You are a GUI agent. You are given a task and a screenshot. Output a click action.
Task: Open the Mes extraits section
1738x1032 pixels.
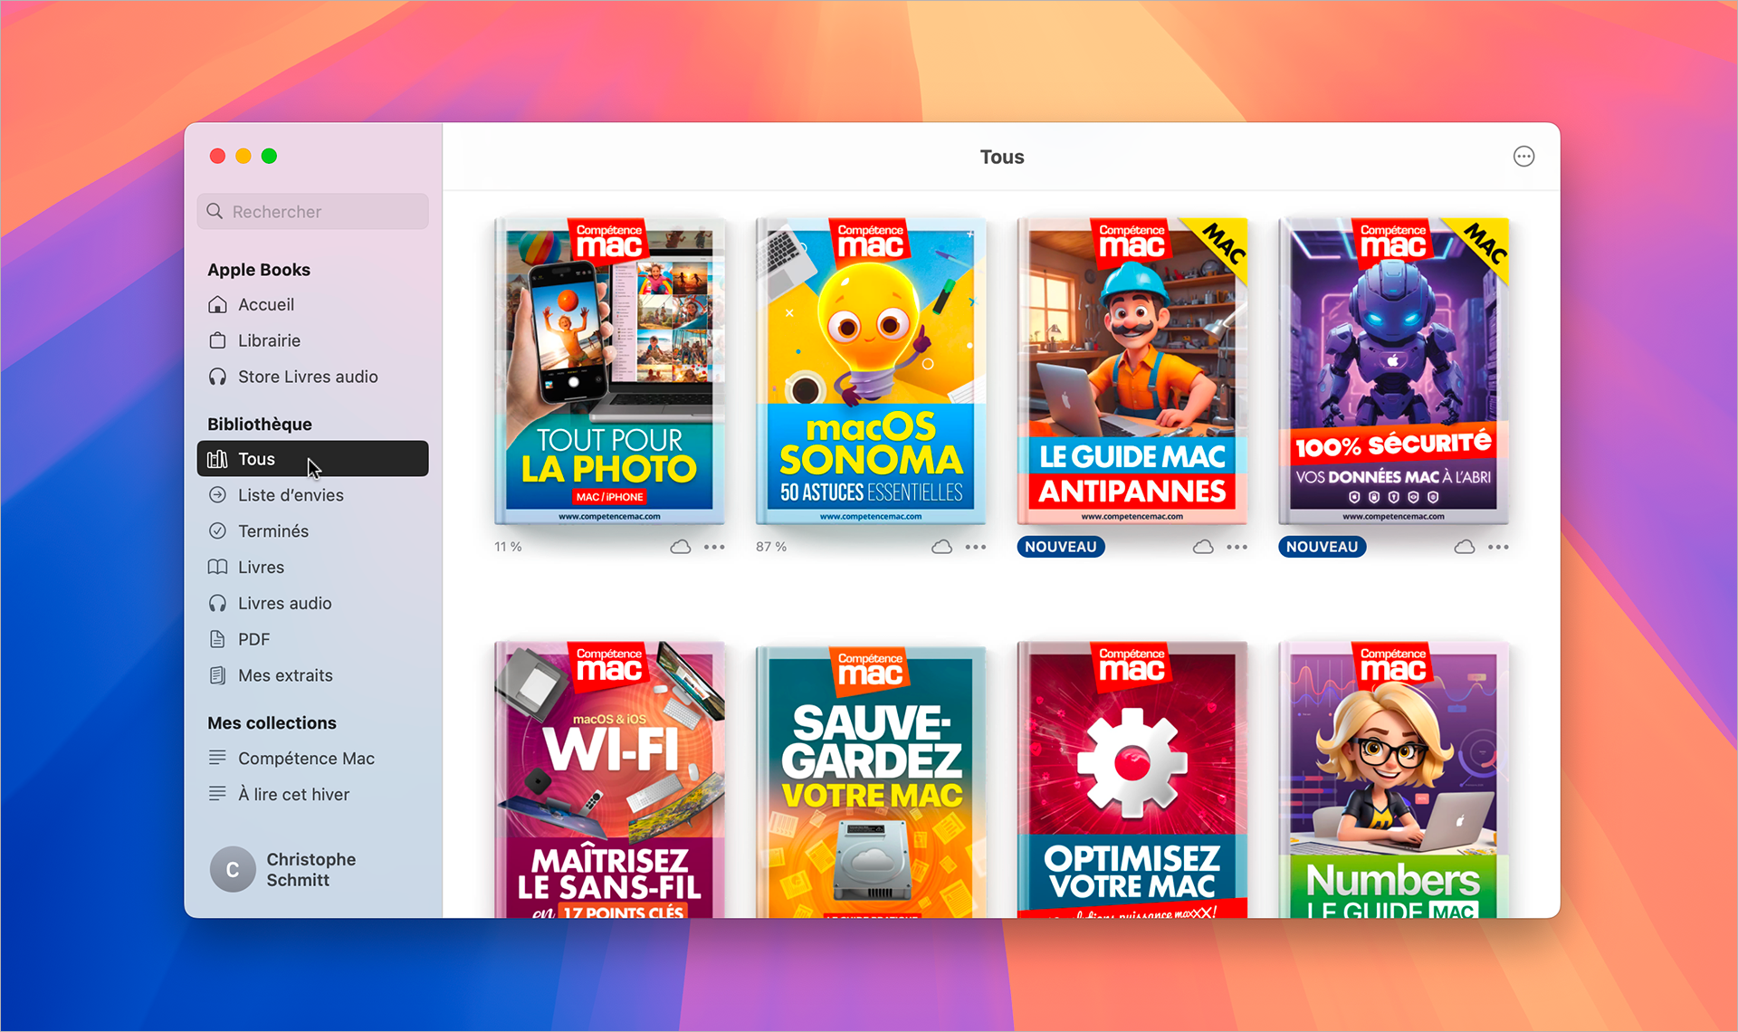pos(283,674)
